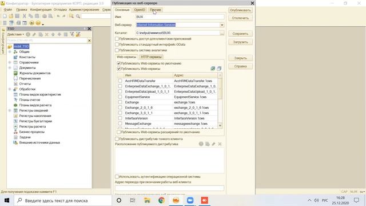The image size is (366, 206).
Task: Click the Copy toolbar icon
Action: (30, 16)
